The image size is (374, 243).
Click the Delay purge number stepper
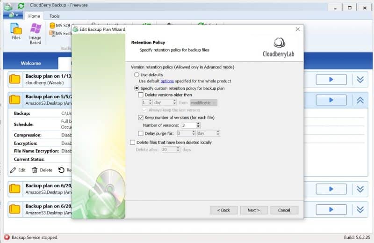194,133
